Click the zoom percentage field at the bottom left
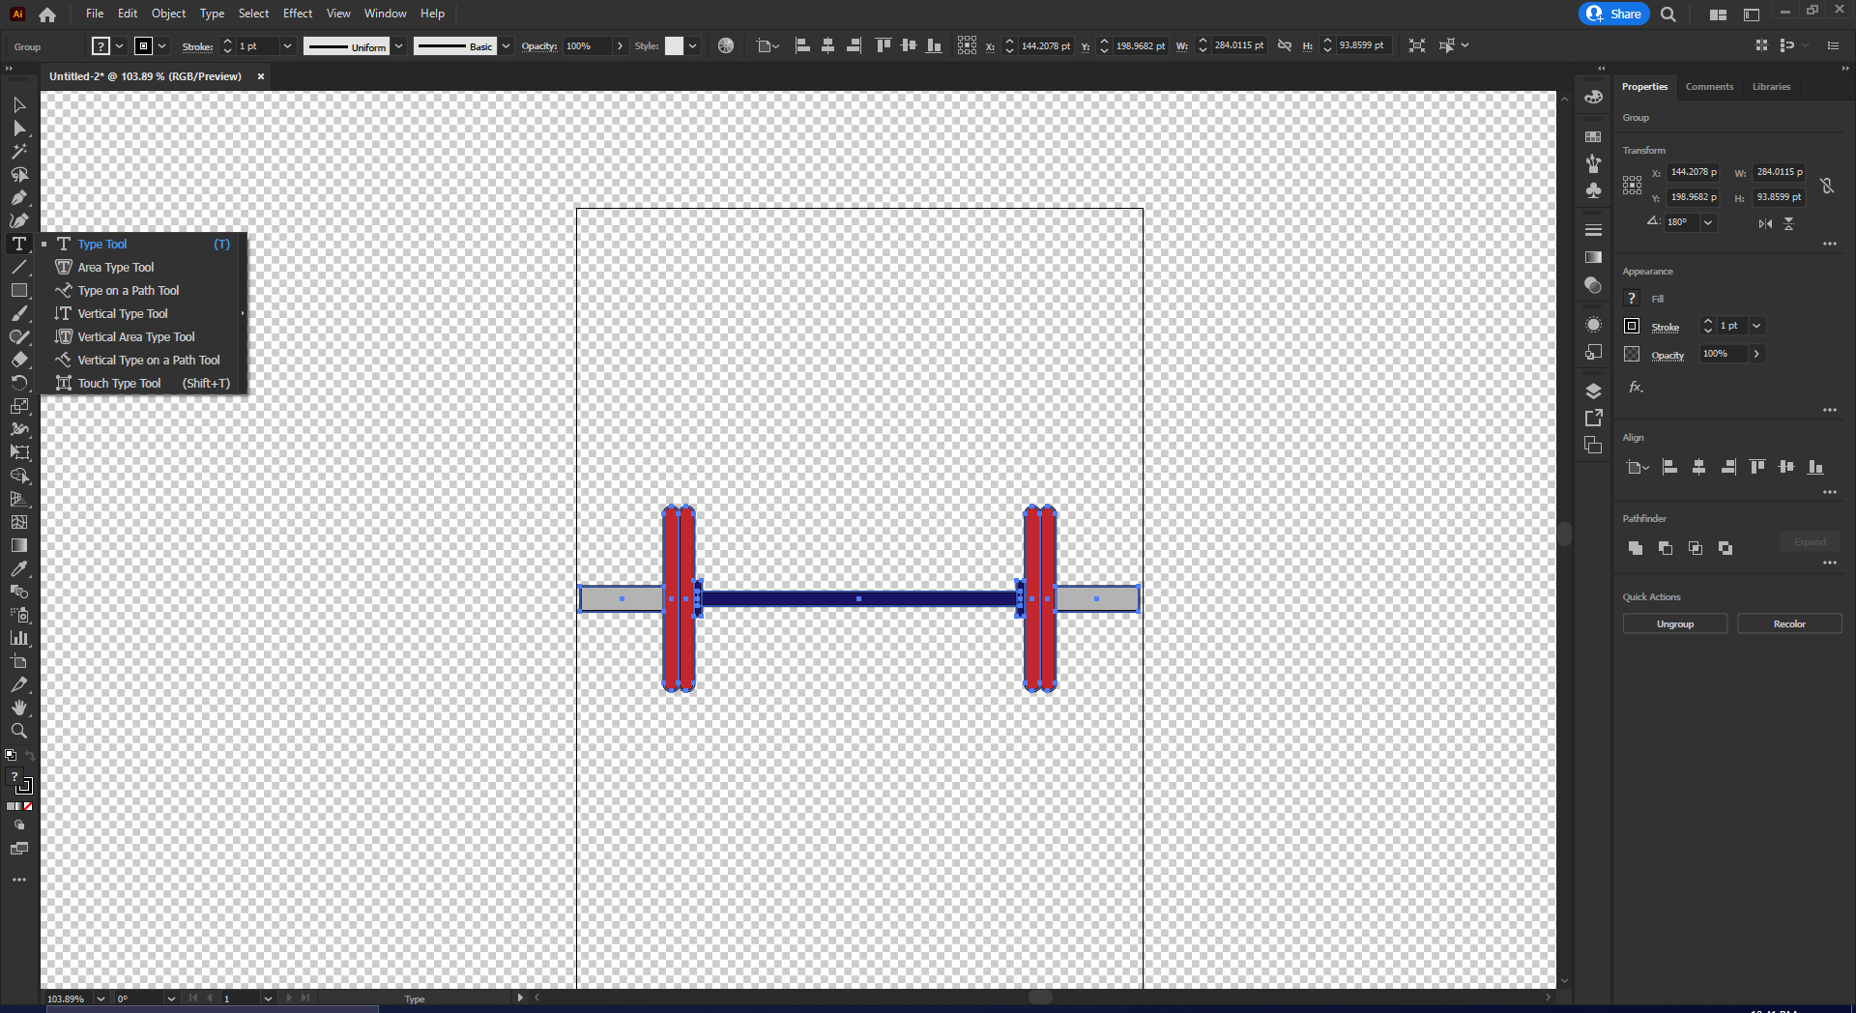The width and height of the screenshot is (1856, 1013). 68,999
